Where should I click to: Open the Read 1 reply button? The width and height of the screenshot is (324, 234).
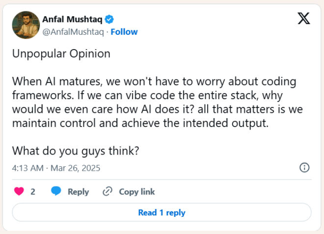coord(162,212)
